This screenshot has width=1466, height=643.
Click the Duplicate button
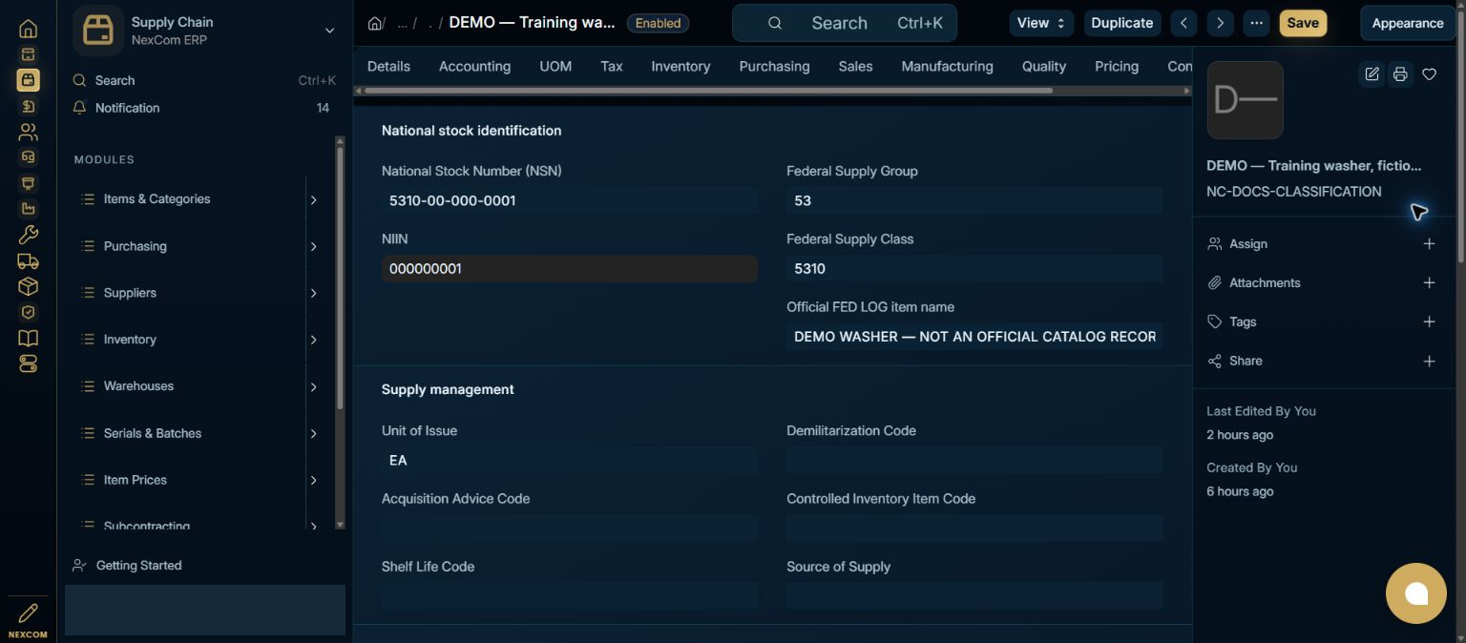(1122, 23)
